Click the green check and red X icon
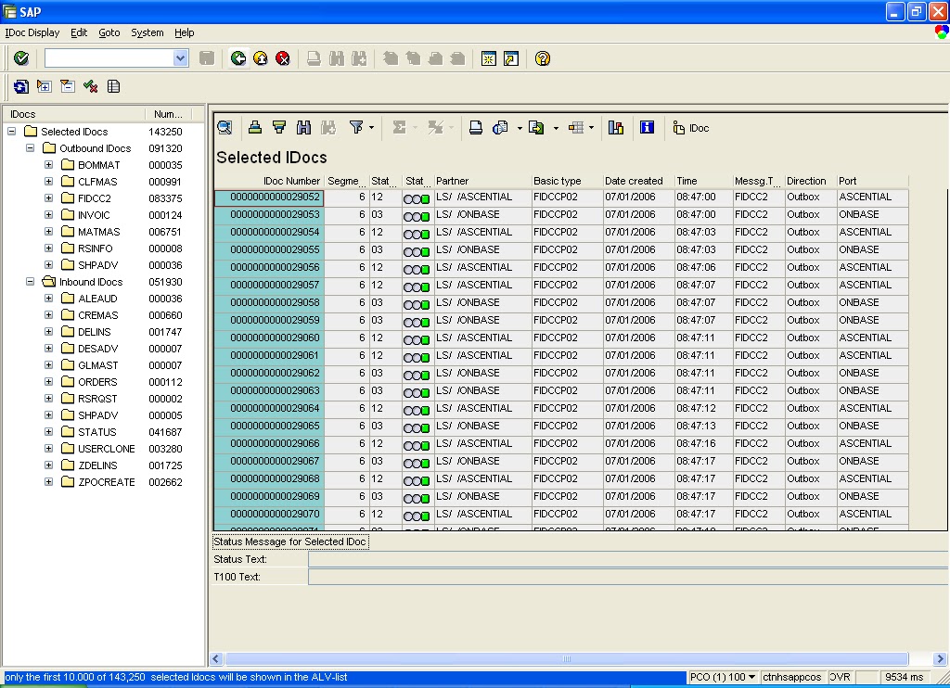Screen dimensions: 950x688 click(x=90, y=86)
